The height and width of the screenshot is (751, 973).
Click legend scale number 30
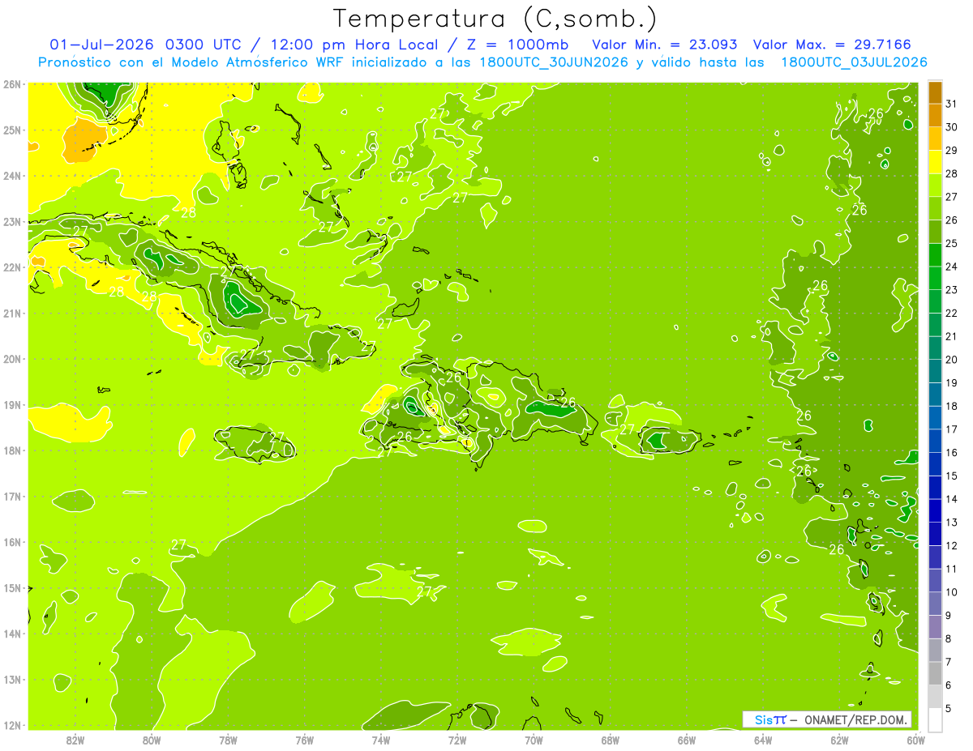pos(952,127)
